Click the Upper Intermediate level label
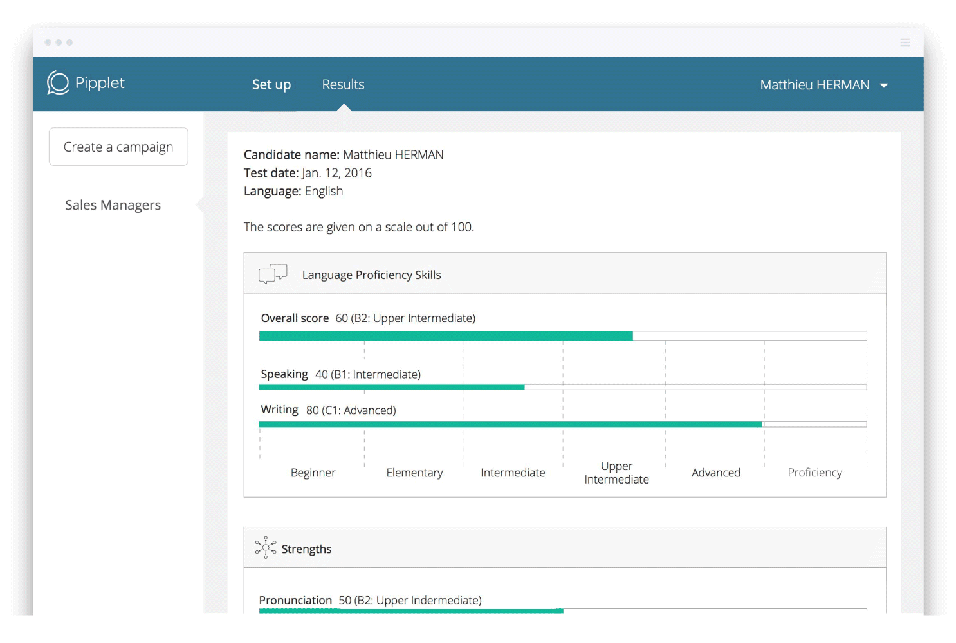Viewport: 956px width, 643px height. pyautogui.click(x=616, y=473)
